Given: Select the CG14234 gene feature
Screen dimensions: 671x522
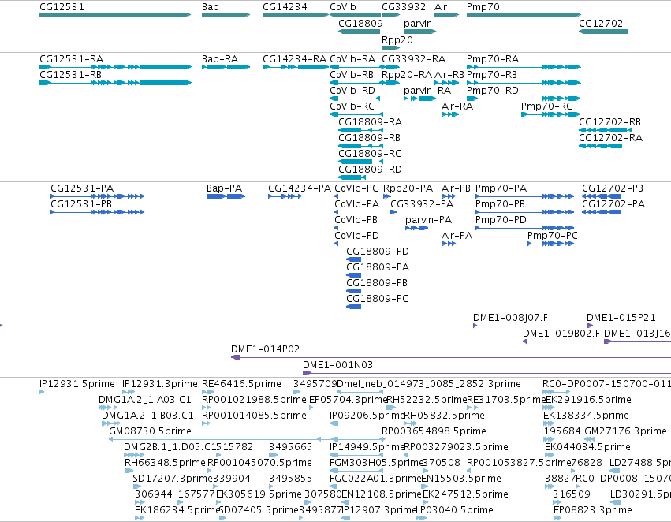Looking at the screenshot, I should pyautogui.click(x=296, y=15).
